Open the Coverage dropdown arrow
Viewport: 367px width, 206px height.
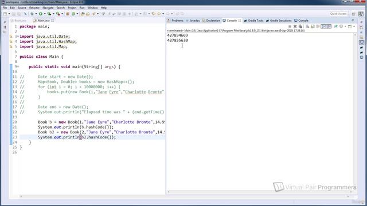[53, 14]
